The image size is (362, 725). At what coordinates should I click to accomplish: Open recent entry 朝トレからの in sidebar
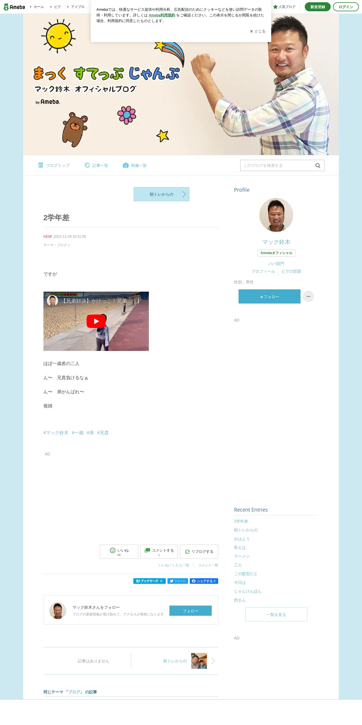click(246, 530)
